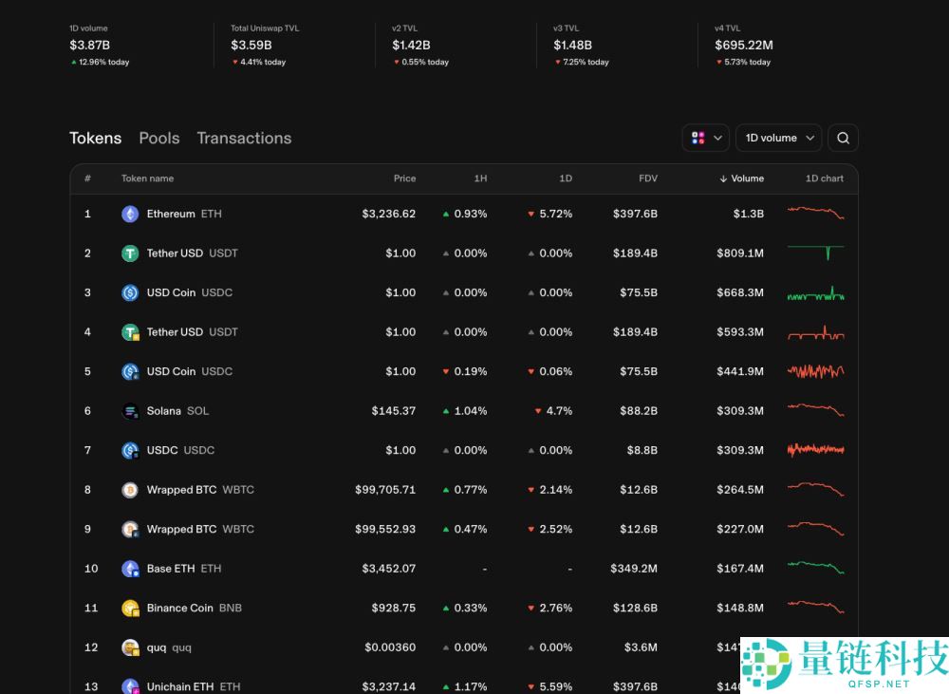This screenshot has height=694, width=949.
Task: Click the Tether USD icon in row 2
Action: tap(130, 253)
